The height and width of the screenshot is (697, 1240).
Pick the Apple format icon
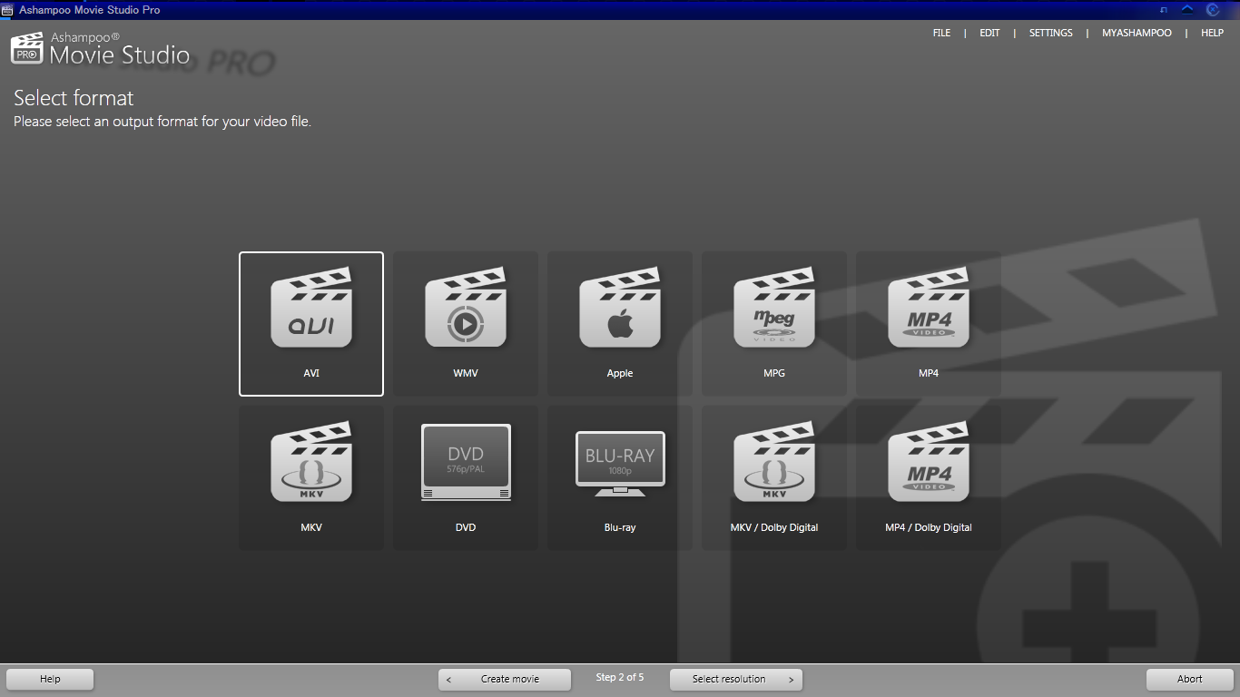tap(620, 307)
